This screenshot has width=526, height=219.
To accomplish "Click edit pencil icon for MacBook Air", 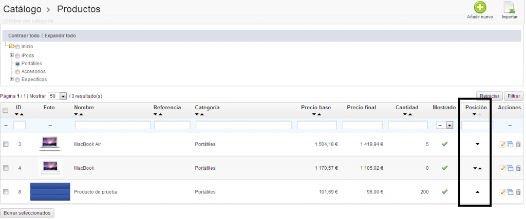I will [503, 144].
